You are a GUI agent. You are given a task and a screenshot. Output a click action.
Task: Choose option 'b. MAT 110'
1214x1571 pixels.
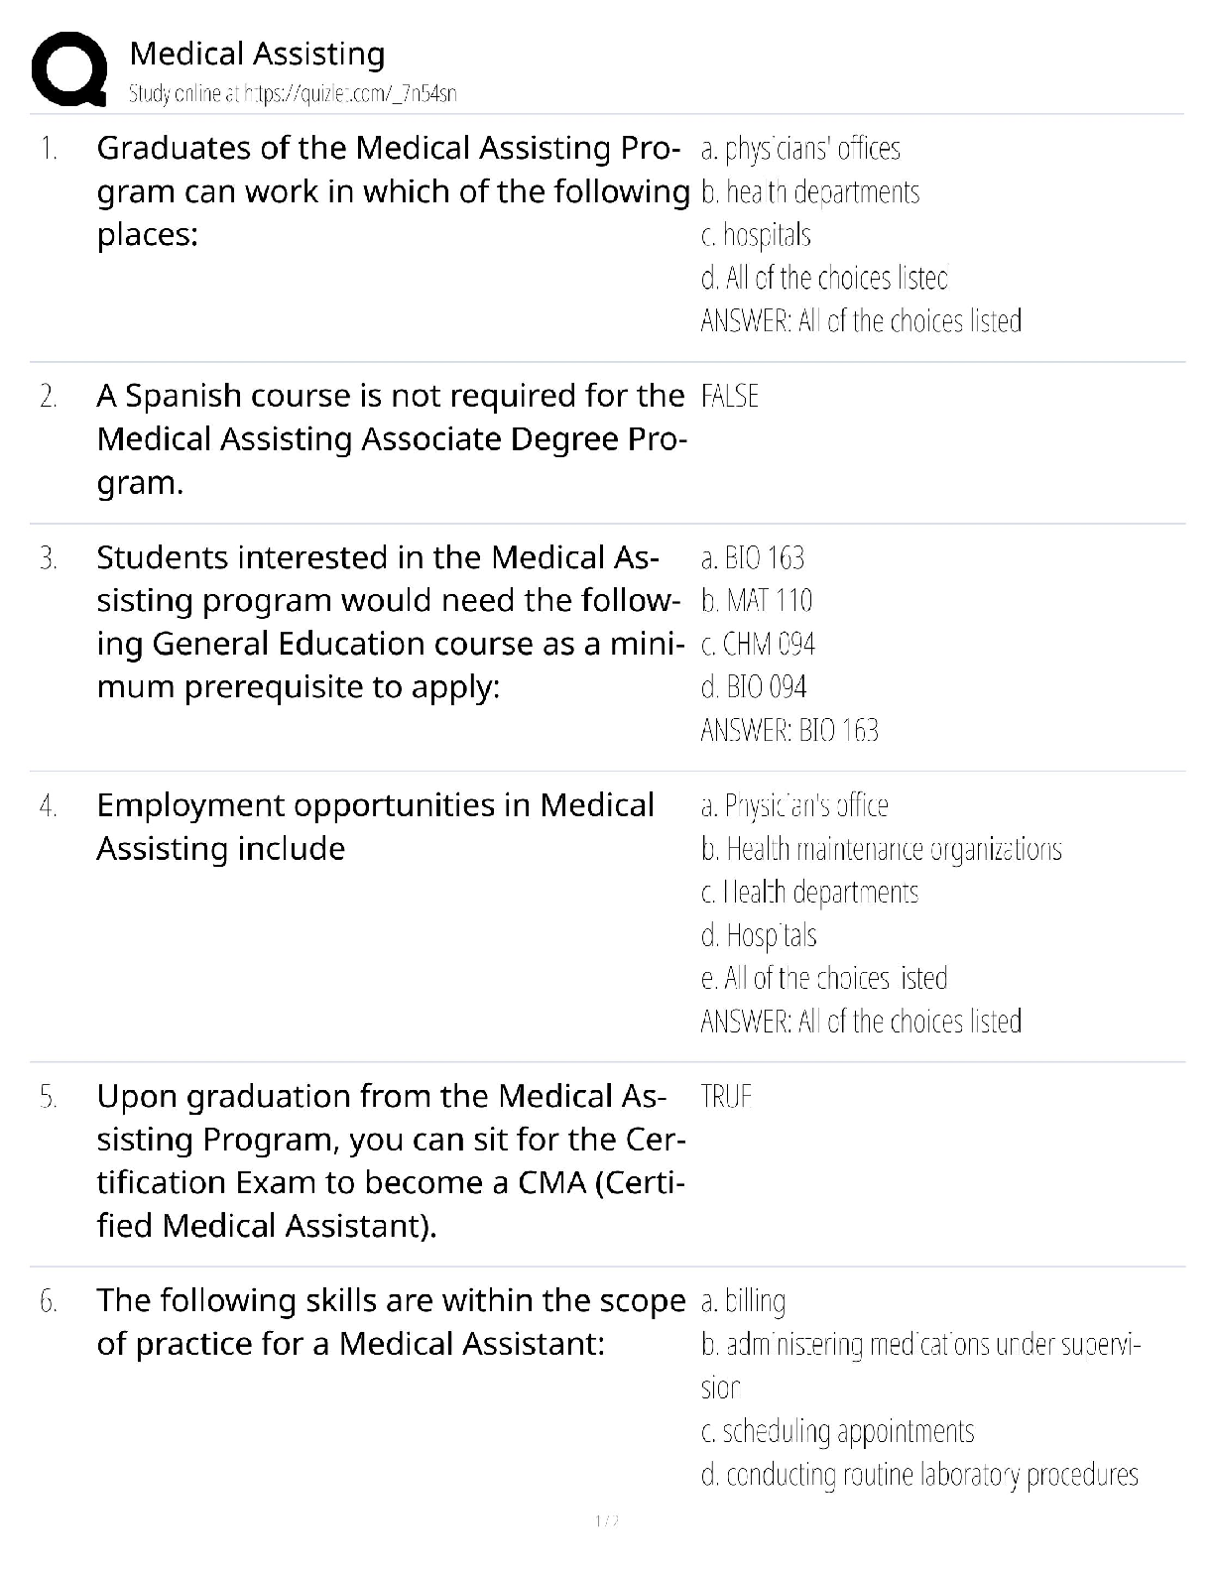756,601
